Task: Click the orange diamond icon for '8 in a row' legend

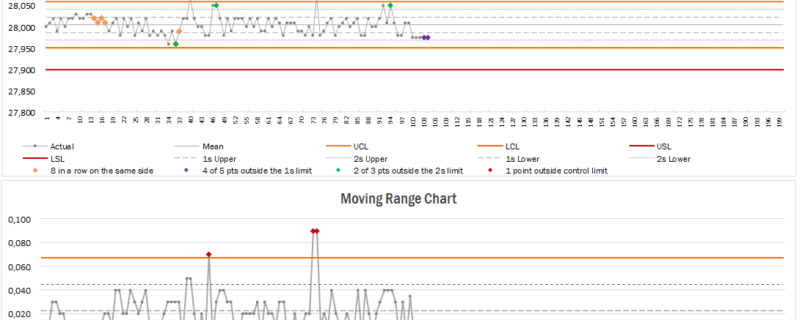Action: click(37, 171)
